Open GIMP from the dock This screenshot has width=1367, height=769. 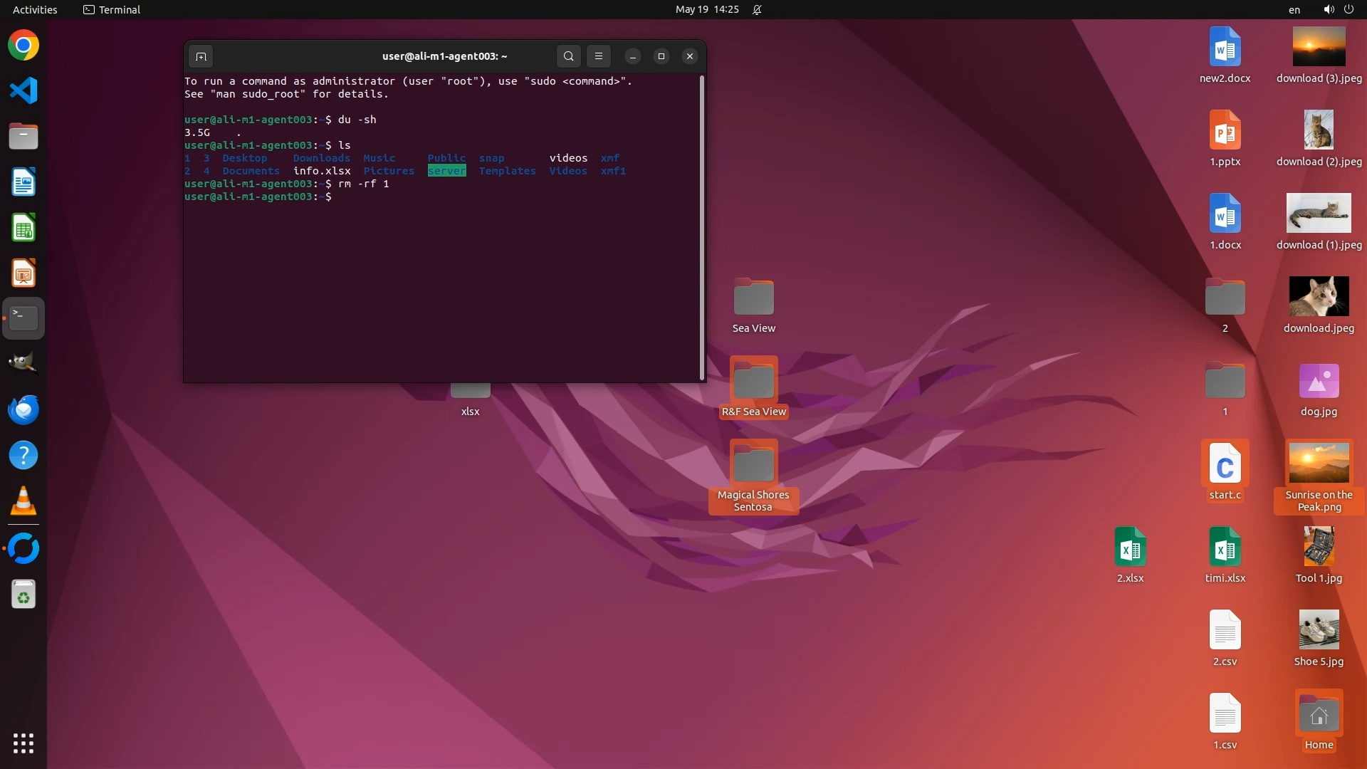click(x=23, y=362)
